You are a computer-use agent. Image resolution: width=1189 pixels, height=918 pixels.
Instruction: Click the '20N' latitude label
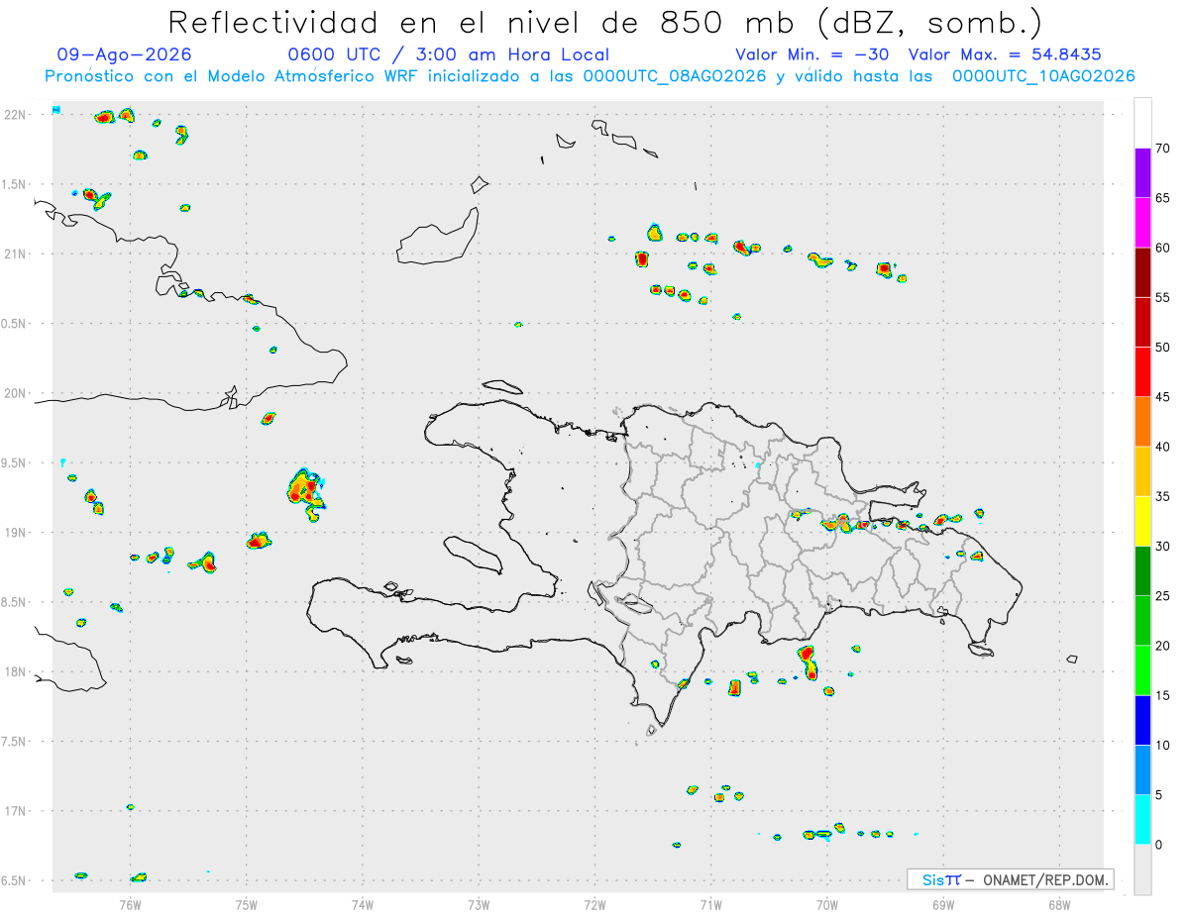15,393
